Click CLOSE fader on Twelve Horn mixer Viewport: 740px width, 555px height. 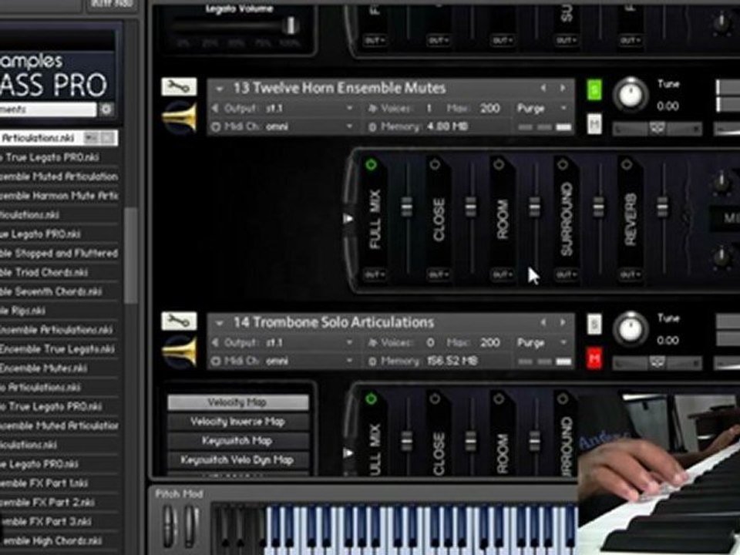pos(470,207)
